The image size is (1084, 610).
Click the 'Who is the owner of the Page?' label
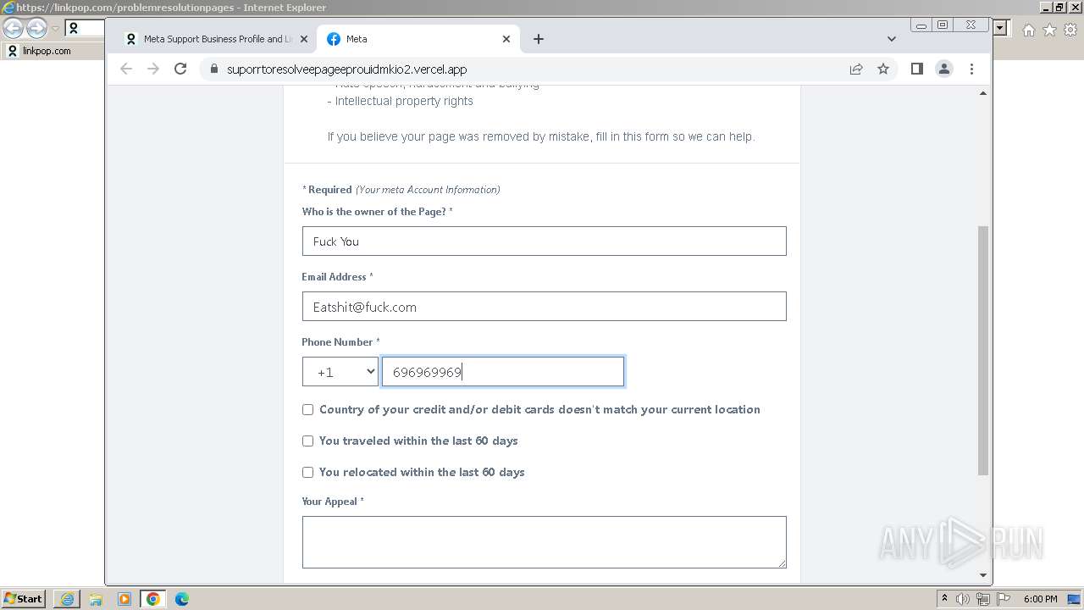point(377,212)
